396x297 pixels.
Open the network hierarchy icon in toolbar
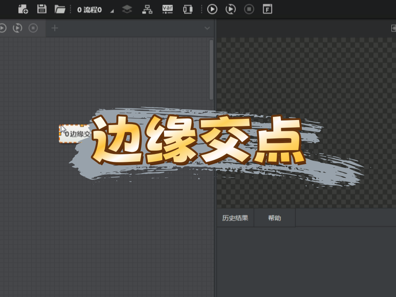click(x=147, y=9)
